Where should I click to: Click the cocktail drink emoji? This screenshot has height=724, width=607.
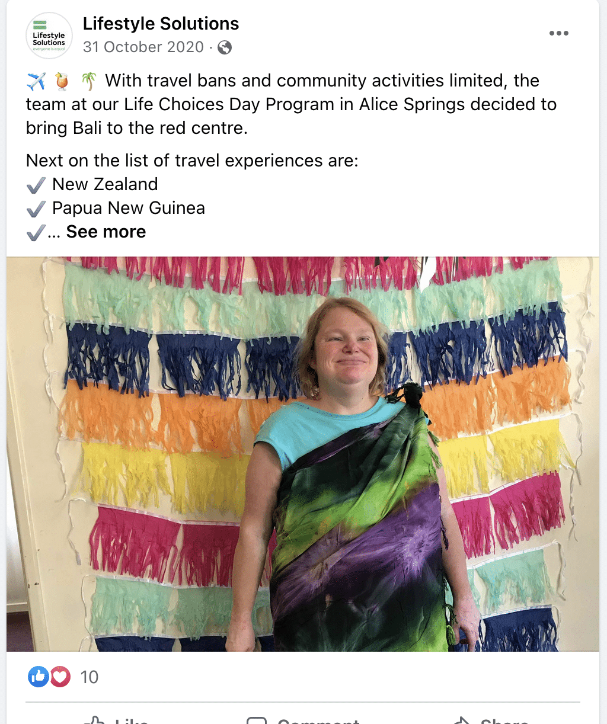(x=62, y=81)
